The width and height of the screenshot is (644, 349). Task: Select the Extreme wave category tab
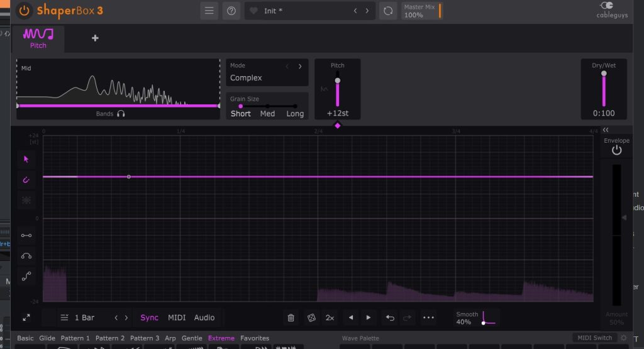[x=221, y=338]
